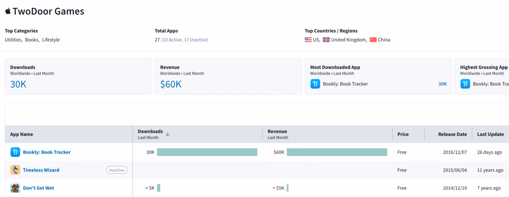
Task: Click Bookly: Book Tracker in Most Downloaded card
Action: 345,84
